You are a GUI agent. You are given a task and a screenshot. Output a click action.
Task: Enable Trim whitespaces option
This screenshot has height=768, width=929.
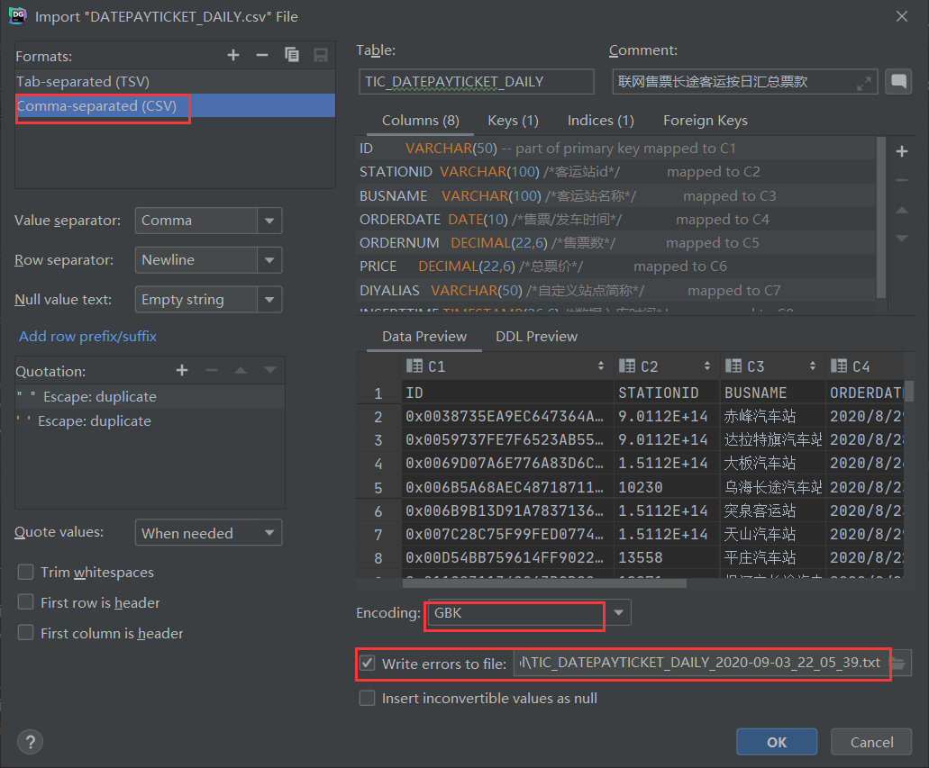pos(26,572)
